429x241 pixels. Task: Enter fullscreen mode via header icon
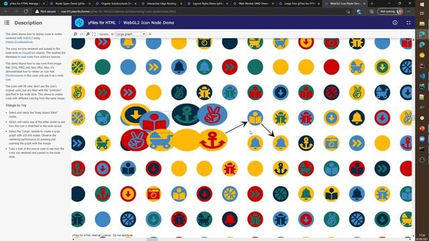408,23
